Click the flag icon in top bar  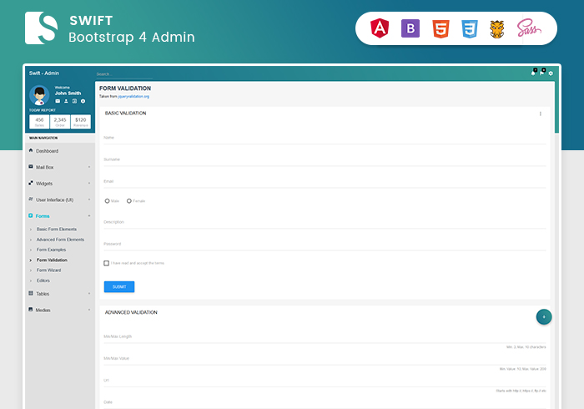pos(541,73)
